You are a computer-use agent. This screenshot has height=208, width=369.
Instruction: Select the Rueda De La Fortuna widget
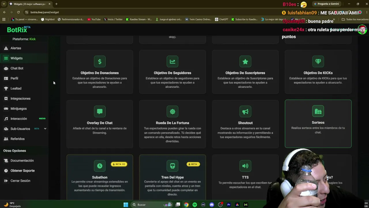tap(172, 124)
